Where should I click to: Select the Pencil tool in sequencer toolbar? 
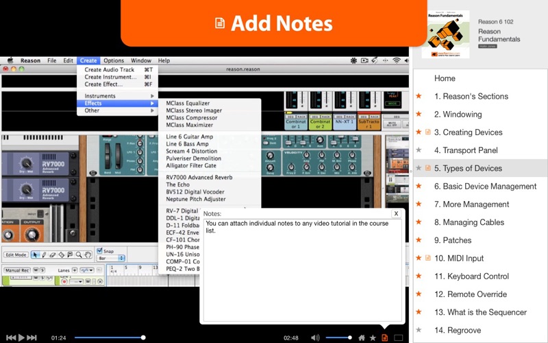(x=44, y=255)
